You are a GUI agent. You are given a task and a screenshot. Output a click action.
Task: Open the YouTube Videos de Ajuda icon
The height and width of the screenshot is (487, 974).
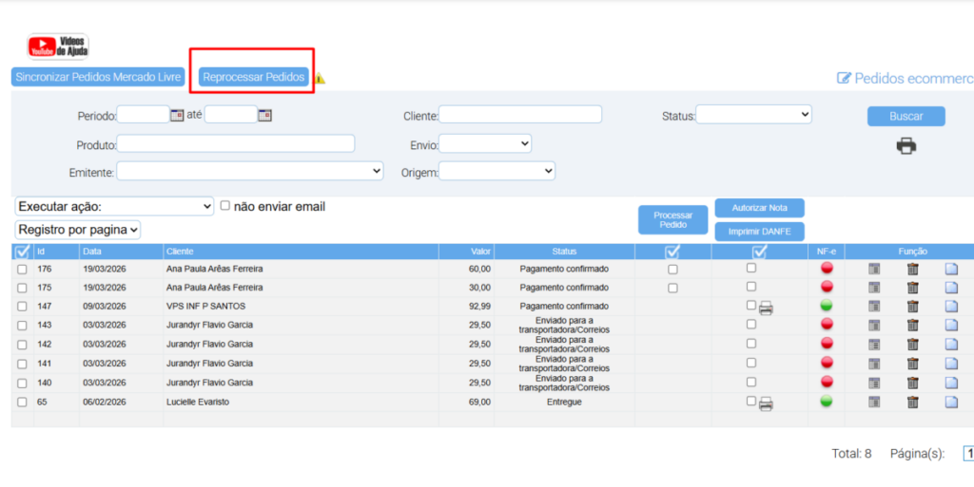(x=58, y=46)
